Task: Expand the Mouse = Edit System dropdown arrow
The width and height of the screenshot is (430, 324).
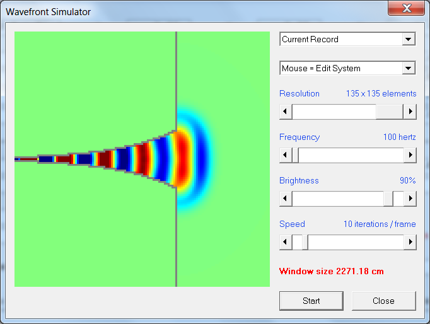Action: coord(409,68)
